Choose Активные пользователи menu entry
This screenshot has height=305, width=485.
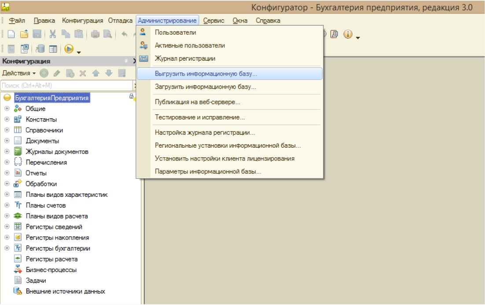pyautogui.click(x=229, y=45)
